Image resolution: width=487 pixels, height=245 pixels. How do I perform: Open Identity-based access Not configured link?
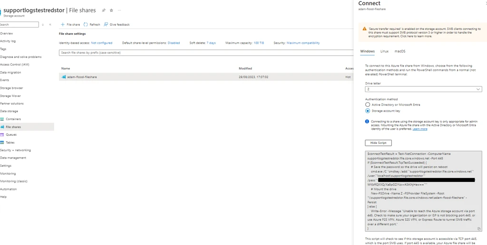click(102, 43)
